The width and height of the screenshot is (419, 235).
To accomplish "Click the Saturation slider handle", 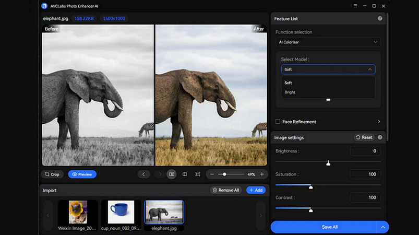I will click(x=310, y=187).
